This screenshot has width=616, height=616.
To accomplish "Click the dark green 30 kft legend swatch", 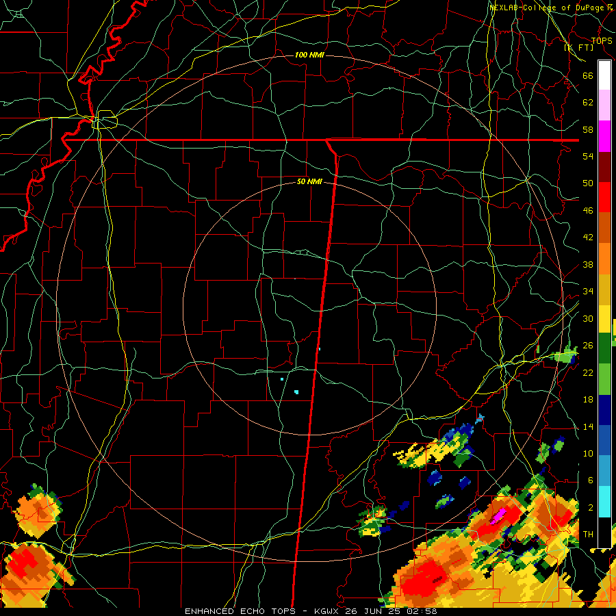I will tap(604, 348).
